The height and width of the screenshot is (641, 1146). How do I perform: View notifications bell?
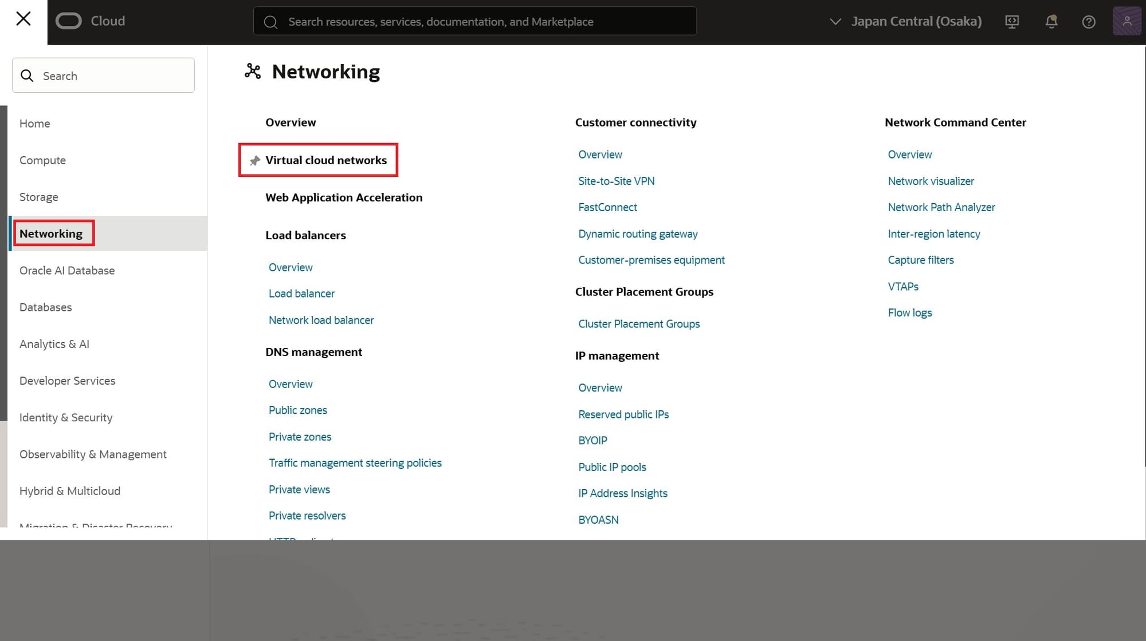pos(1051,21)
